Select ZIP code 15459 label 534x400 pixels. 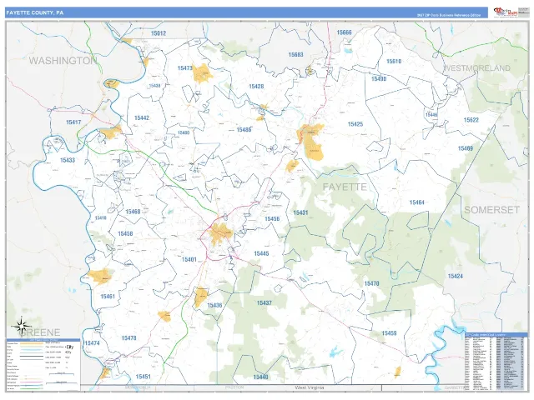tap(389, 333)
